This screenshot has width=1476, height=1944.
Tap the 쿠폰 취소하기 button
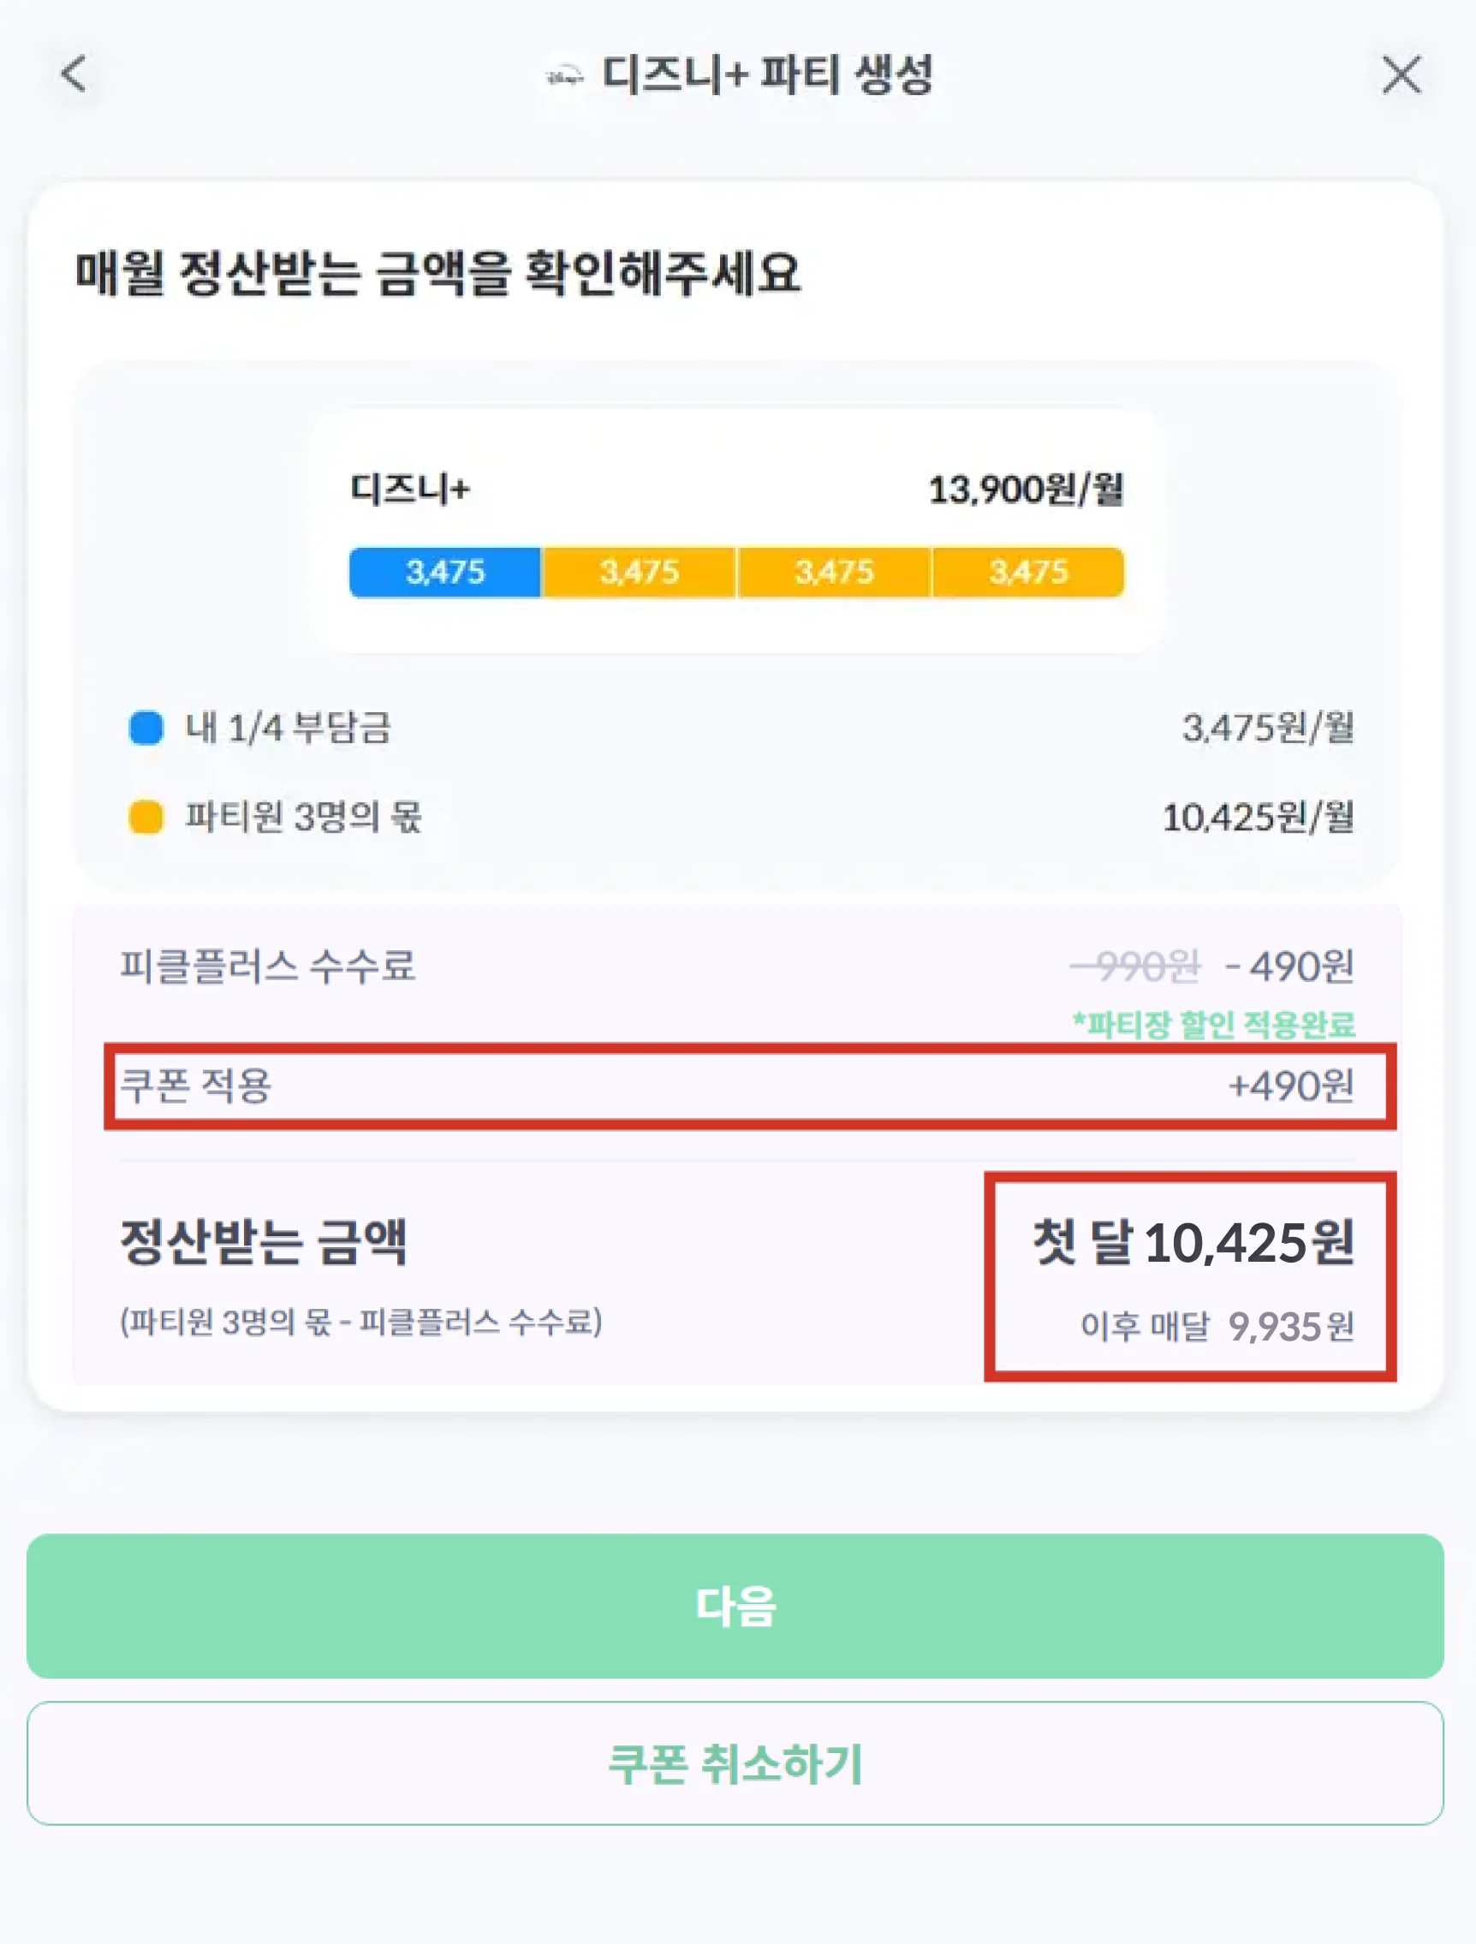pyautogui.click(x=735, y=1763)
